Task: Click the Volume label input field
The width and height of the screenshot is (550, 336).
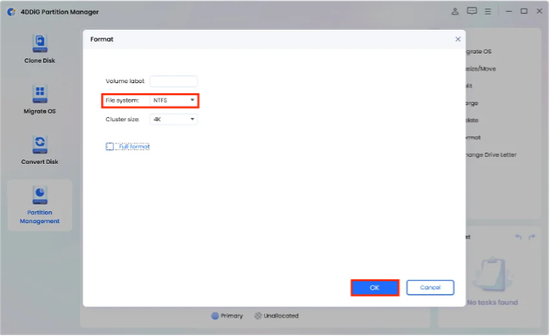Action: click(x=174, y=81)
